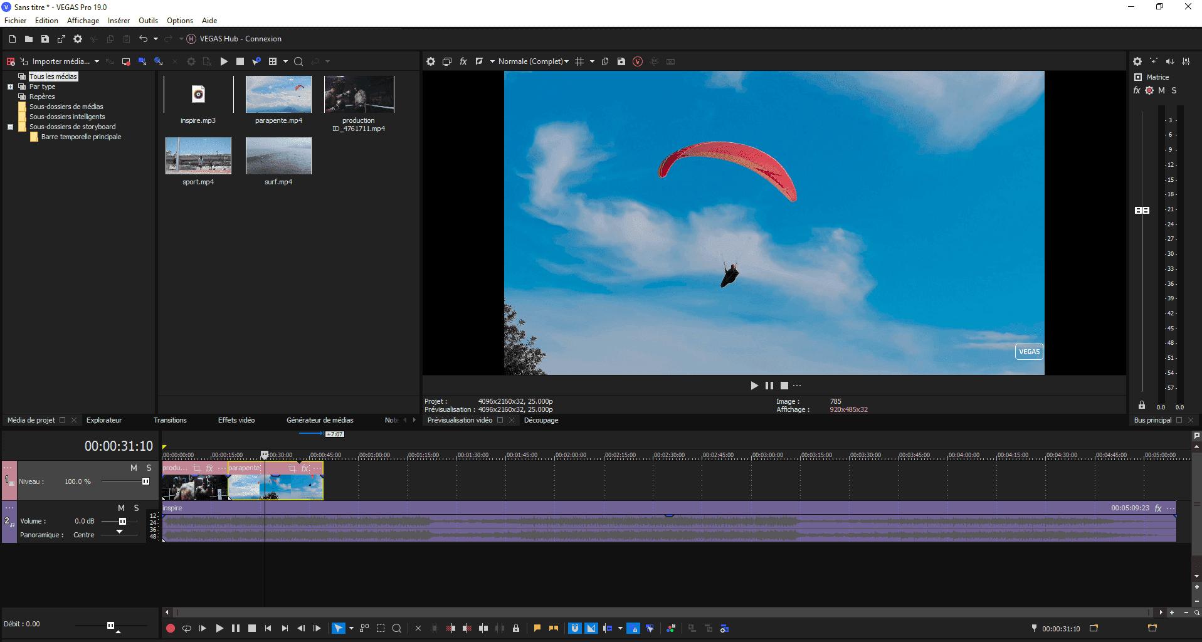Open audio track fx on inspire clip

coord(1158,508)
